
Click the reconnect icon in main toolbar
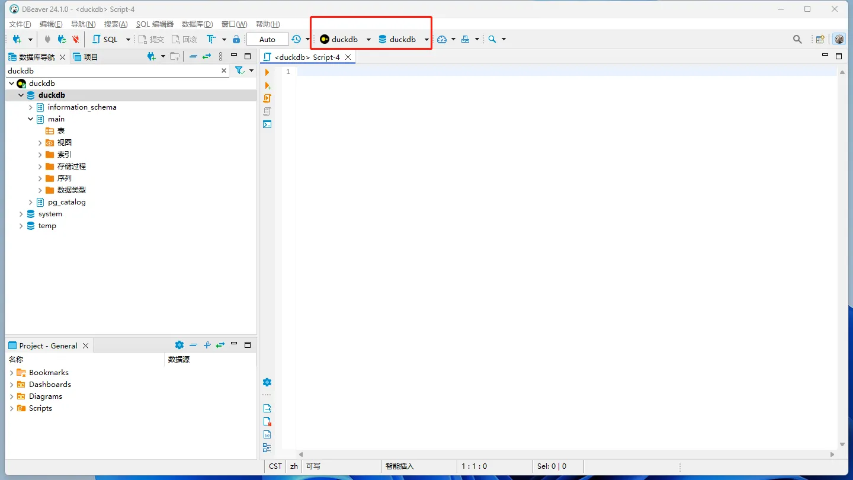click(62, 39)
